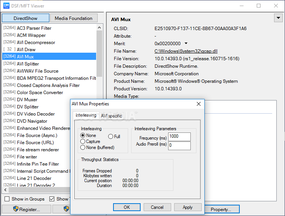Screen dimensions: 285x216
Task: Select the AVI Splitter filter
Action: [x=49, y=64]
